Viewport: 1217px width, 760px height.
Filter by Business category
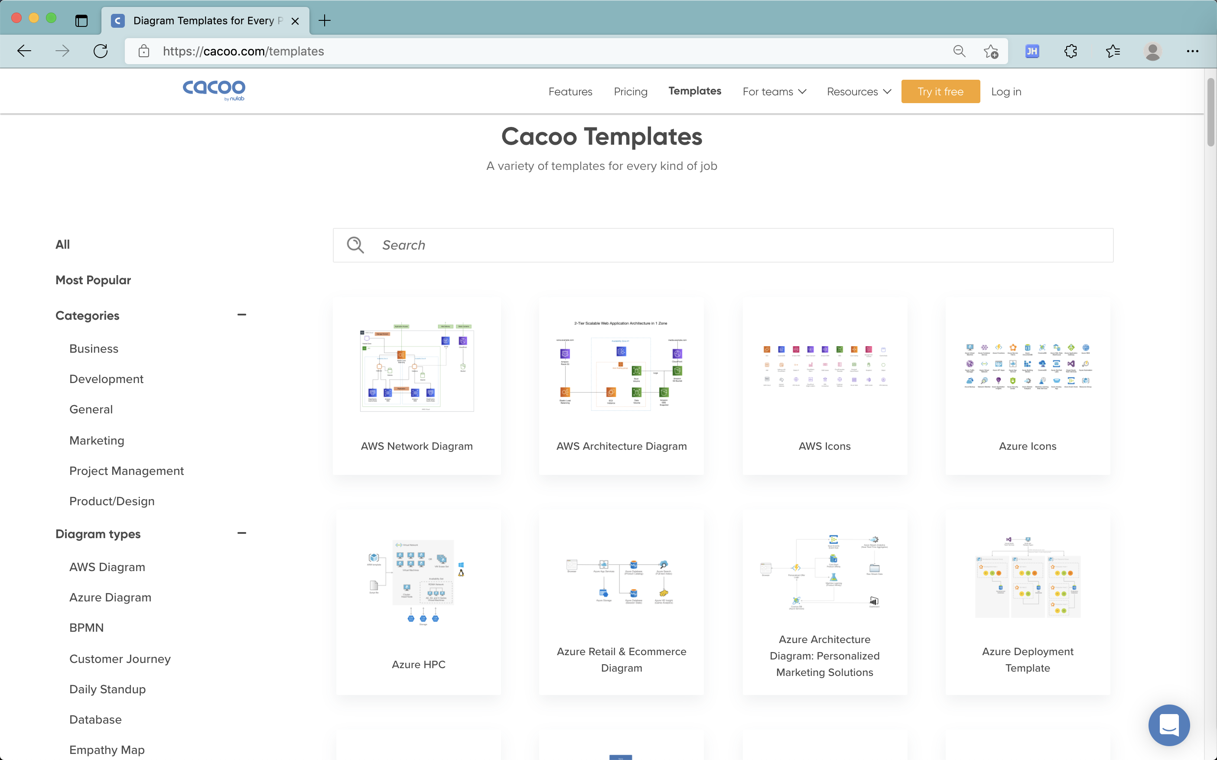tap(94, 348)
